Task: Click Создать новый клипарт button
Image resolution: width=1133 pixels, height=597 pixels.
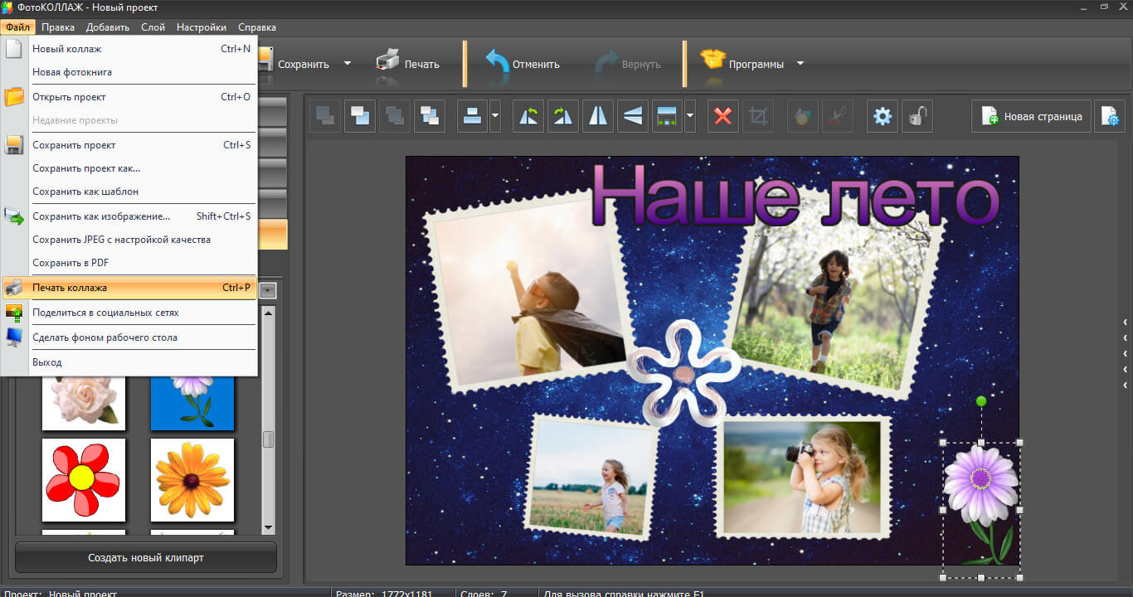Action: (146, 558)
